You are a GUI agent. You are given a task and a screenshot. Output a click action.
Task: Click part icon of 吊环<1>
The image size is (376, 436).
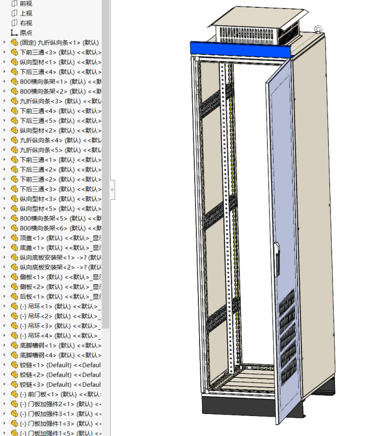tap(15, 306)
